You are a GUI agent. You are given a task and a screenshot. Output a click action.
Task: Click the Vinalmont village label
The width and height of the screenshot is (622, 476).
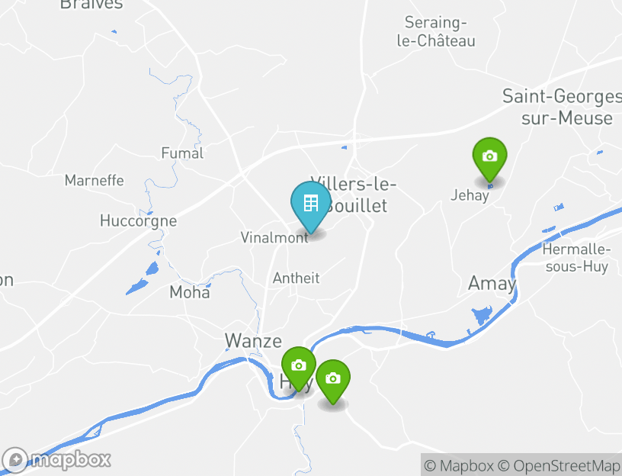coord(274,238)
